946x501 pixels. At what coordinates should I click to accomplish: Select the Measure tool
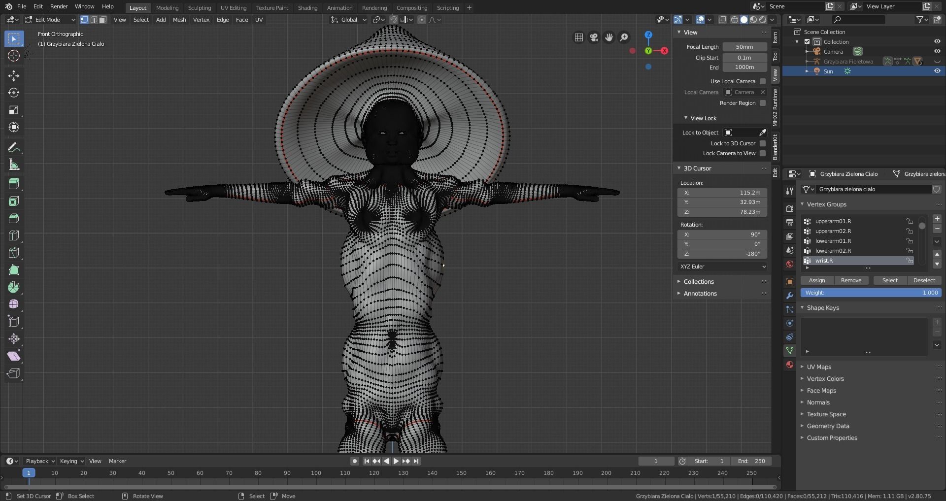14,165
